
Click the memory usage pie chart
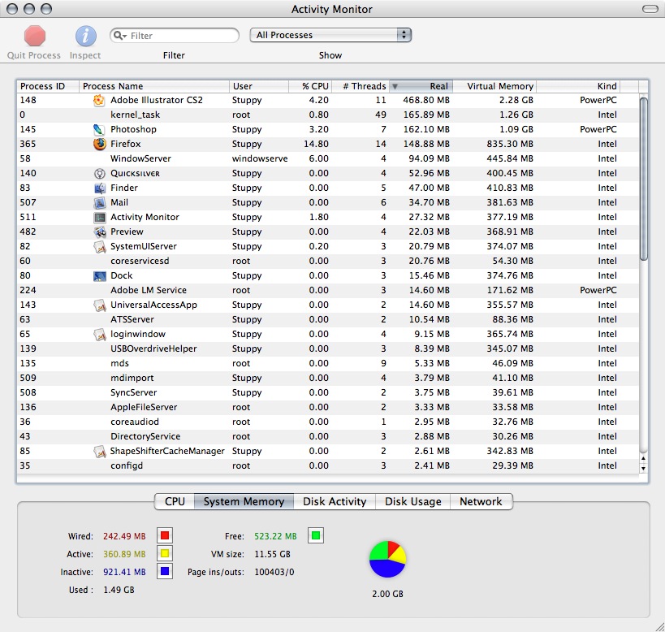pyautogui.click(x=387, y=559)
